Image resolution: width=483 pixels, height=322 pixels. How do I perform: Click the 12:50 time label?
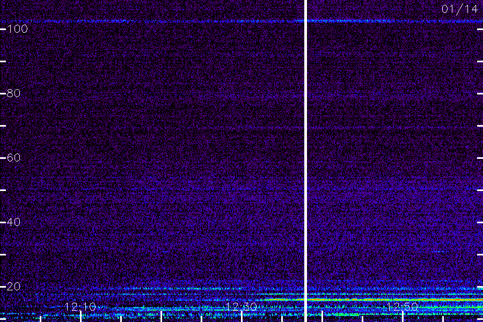click(x=402, y=306)
